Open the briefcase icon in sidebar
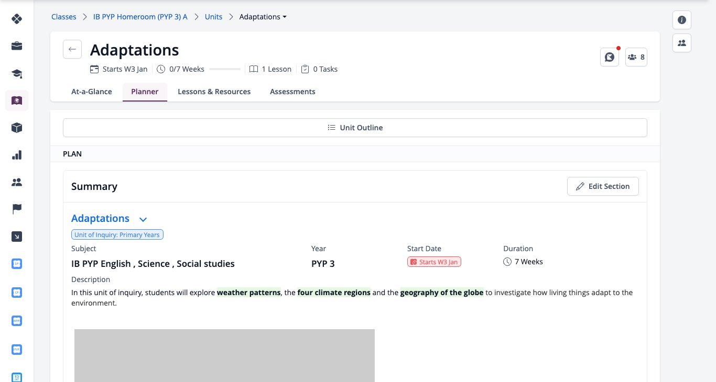The width and height of the screenshot is (716, 382). point(17,46)
